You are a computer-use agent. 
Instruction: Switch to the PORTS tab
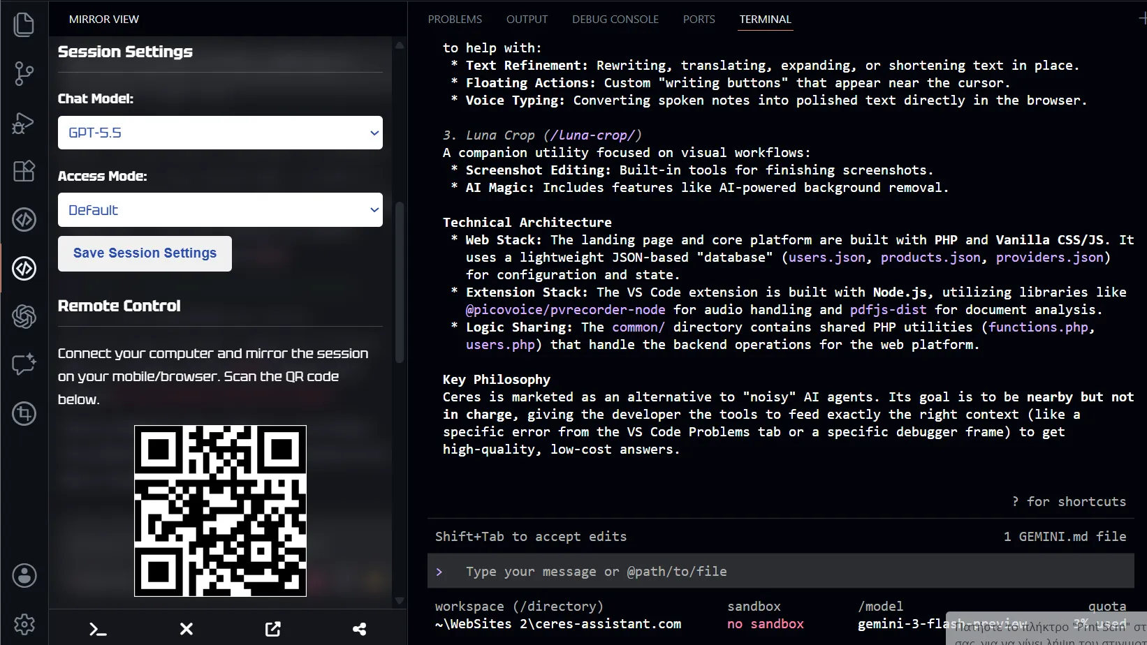click(699, 20)
